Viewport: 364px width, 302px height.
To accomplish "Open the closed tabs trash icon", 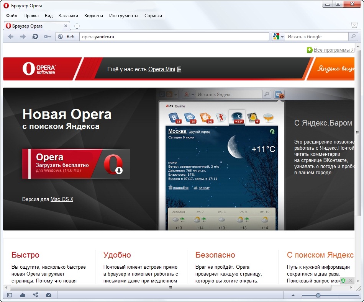I will (x=354, y=25).
